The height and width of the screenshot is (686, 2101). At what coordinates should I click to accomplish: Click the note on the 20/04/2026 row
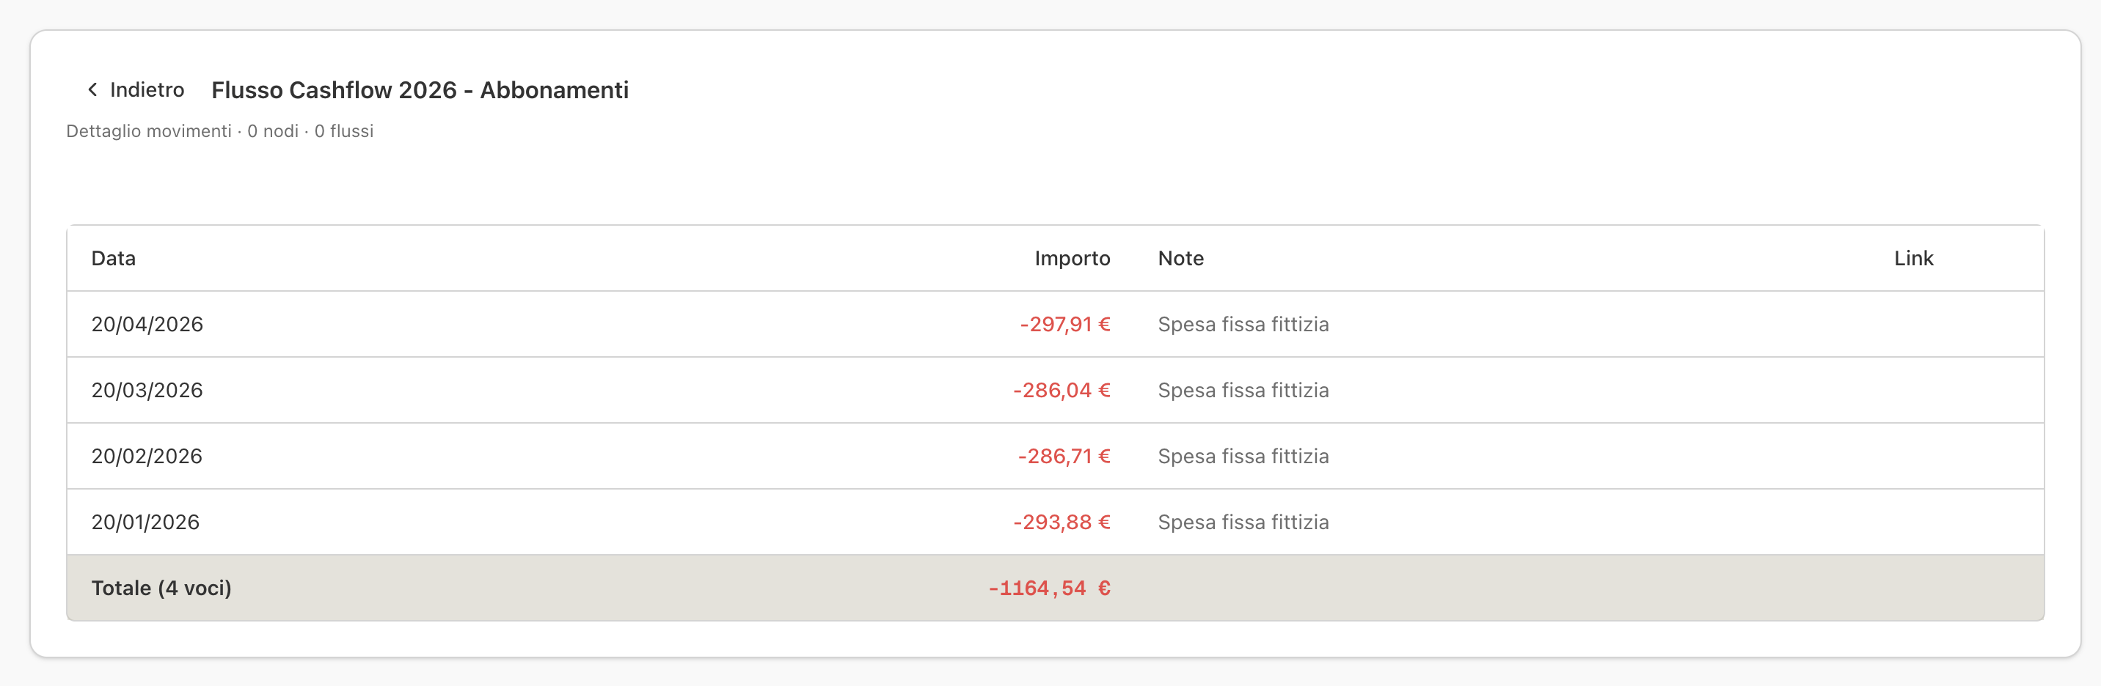click(1243, 324)
